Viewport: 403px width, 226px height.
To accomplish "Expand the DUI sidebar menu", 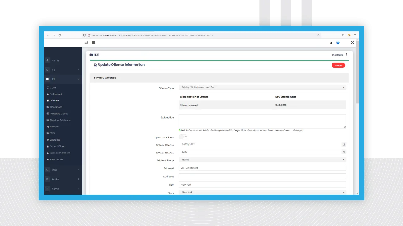I will [x=63, y=70].
